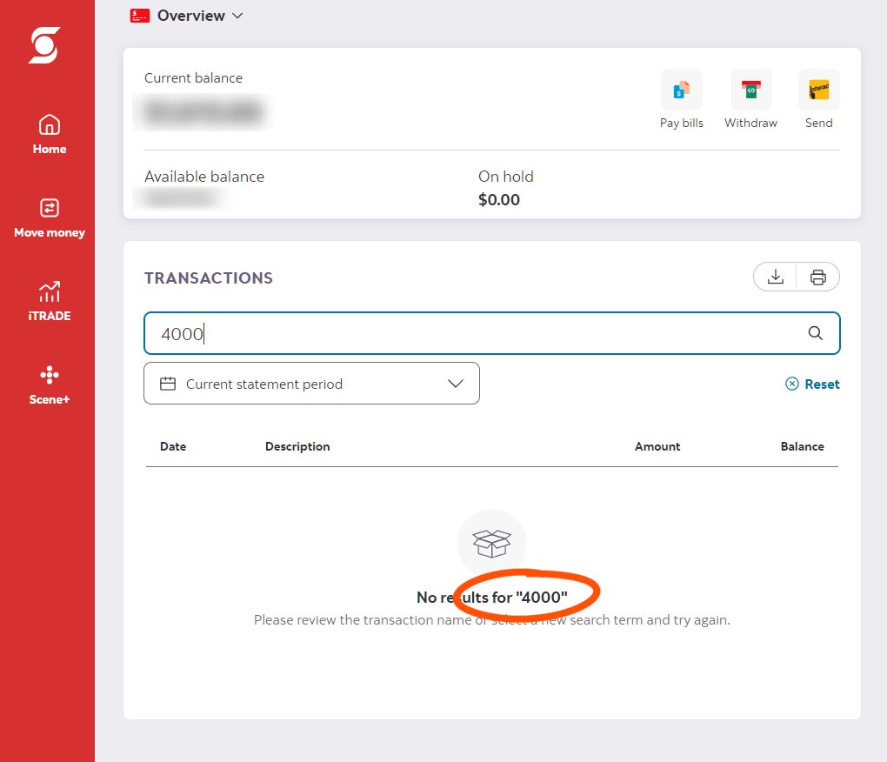Click the Scotiabank logo in the sidebar
Screen dimensions: 887x762
[44, 45]
